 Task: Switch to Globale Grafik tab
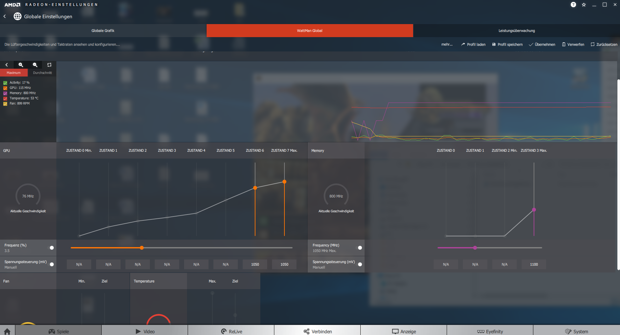click(103, 31)
